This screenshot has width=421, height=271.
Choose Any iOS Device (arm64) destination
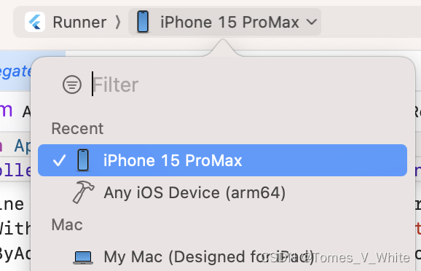[223, 192]
